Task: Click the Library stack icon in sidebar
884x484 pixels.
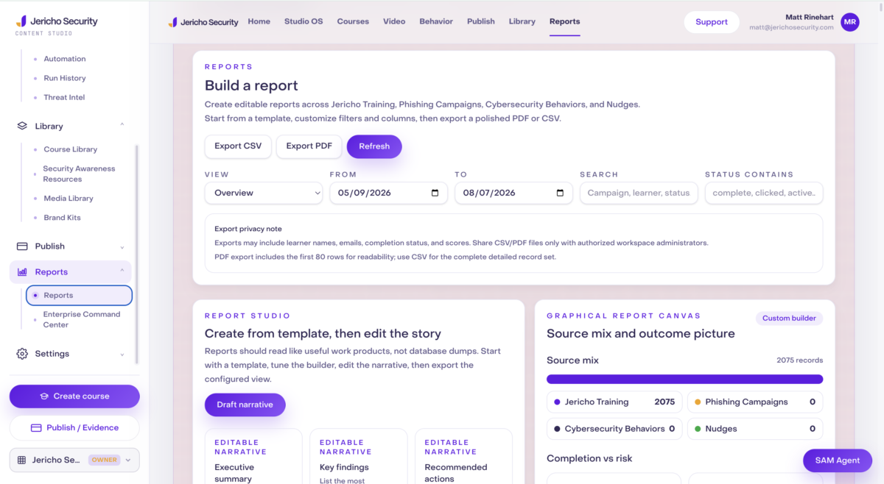Action: 22,126
